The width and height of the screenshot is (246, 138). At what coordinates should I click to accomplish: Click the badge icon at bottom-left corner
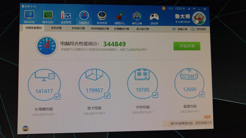[x=25, y=128]
